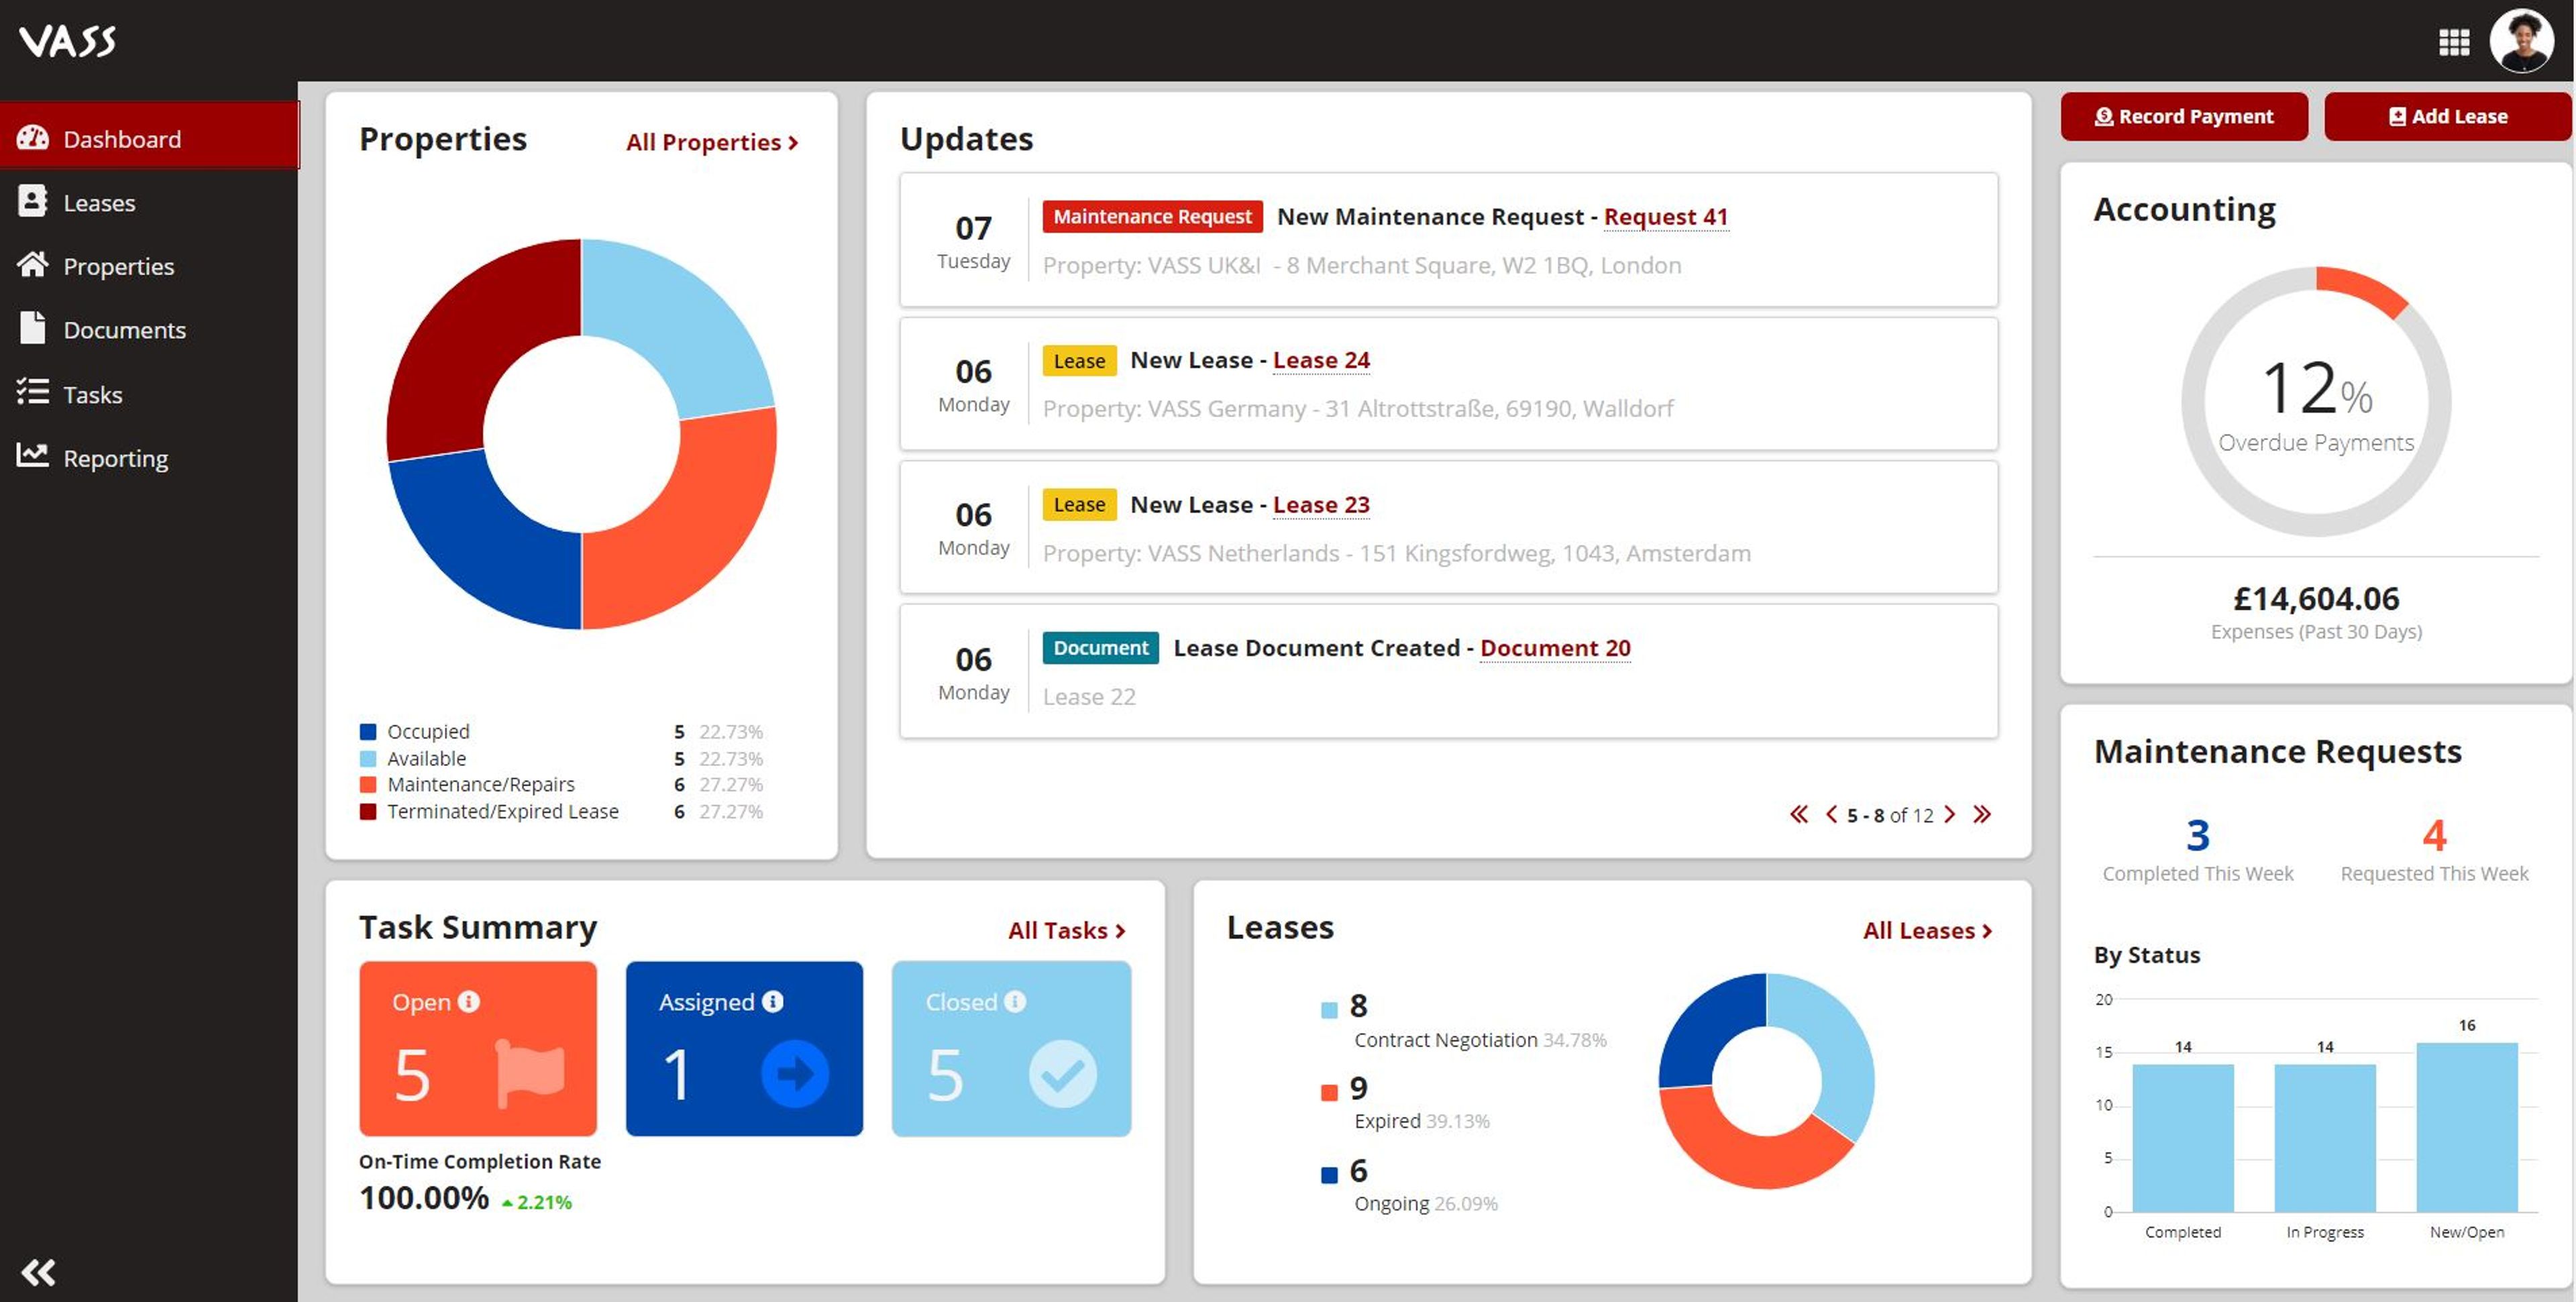Click the Reporting chart icon in sidebar
Image resolution: width=2576 pixels, height=1302 pixels.
[x=32, y=456]
